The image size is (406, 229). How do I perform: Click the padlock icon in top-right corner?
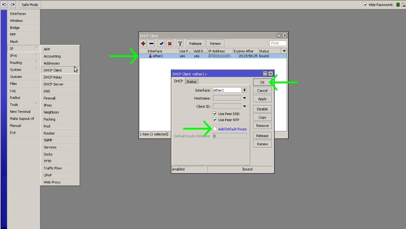tap(403, 5)
